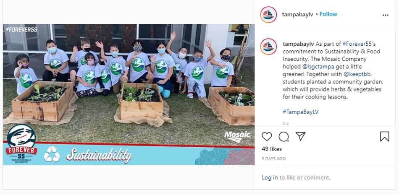399x195 pixels.
Task: Click the Forever 55 logo on the image
Action: [x=21, y=144]
